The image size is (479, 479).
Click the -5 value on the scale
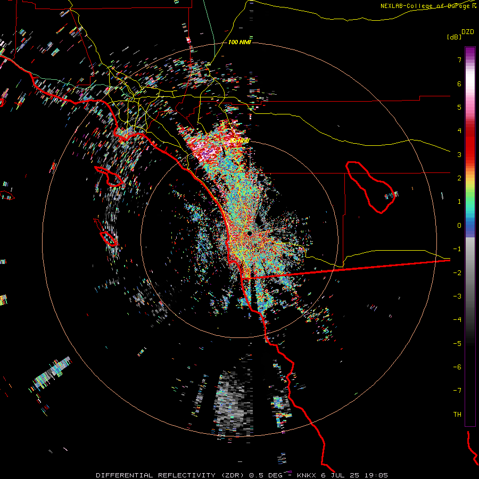pos(457,344)
